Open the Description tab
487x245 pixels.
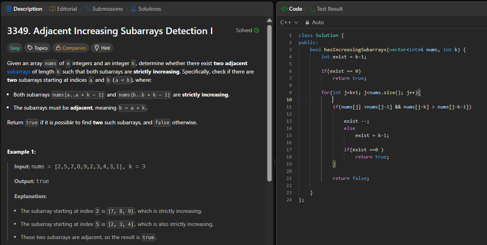click(x=24, y=9)
